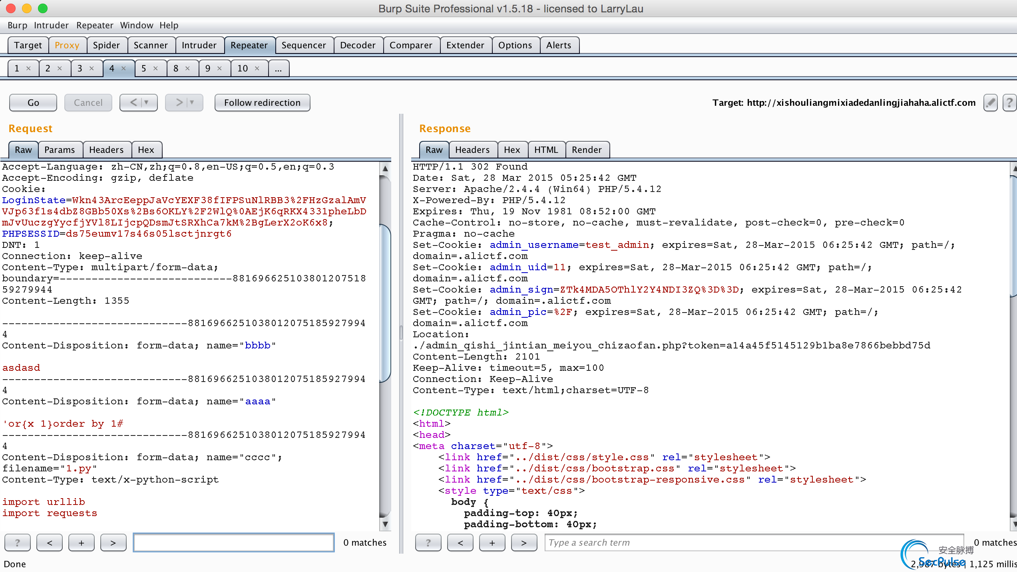This screenshot has width=1017, height=572.
Task: Open the Intruder menu
Action: click(51, 25)
